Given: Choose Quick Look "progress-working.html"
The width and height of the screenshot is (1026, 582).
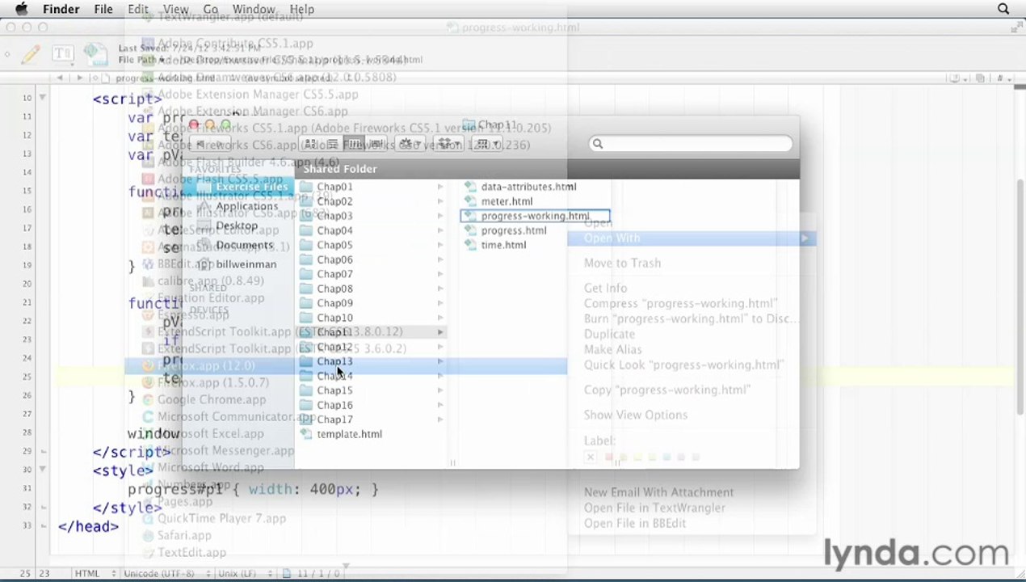Looking at the screenshot, I should coord(683,365).
